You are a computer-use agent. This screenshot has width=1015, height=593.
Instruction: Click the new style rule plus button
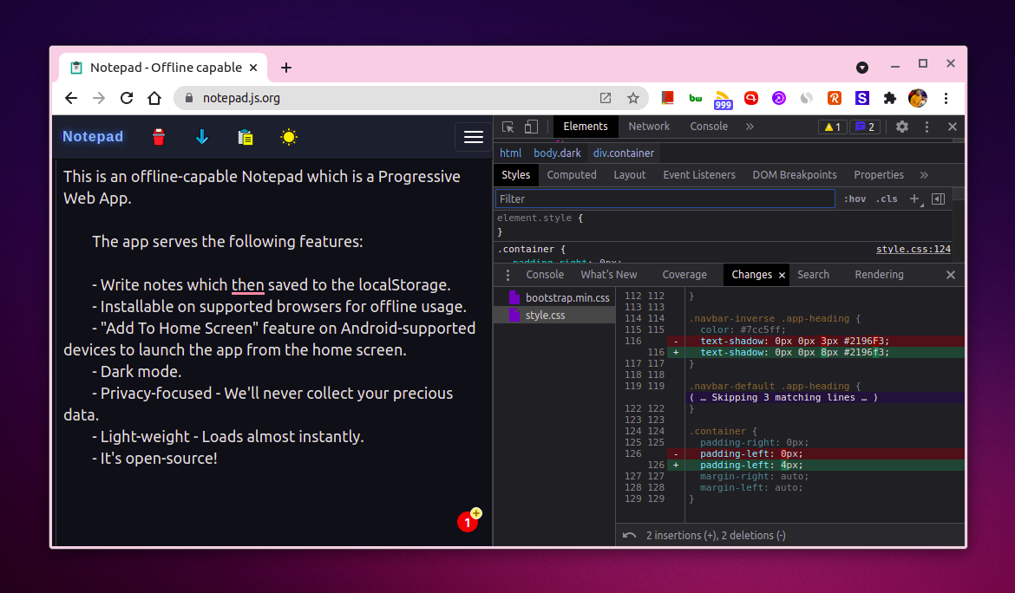tap(913, 199)
